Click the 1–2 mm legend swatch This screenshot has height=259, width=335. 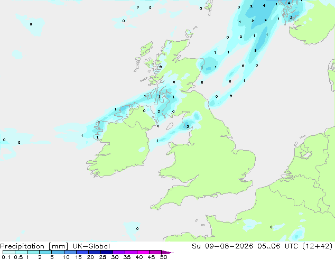tap(33, 252)
